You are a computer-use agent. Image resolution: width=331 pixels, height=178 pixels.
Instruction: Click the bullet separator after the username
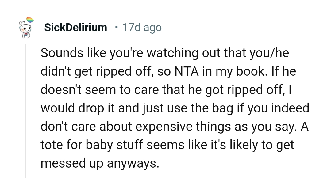(x=116, y=28)
